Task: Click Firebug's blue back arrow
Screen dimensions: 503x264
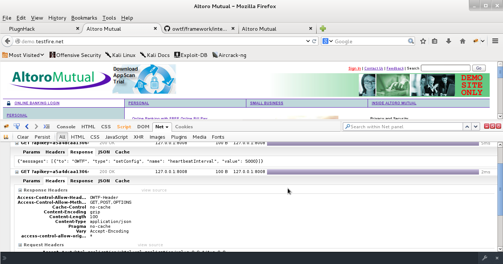Action: click(27, 126)
